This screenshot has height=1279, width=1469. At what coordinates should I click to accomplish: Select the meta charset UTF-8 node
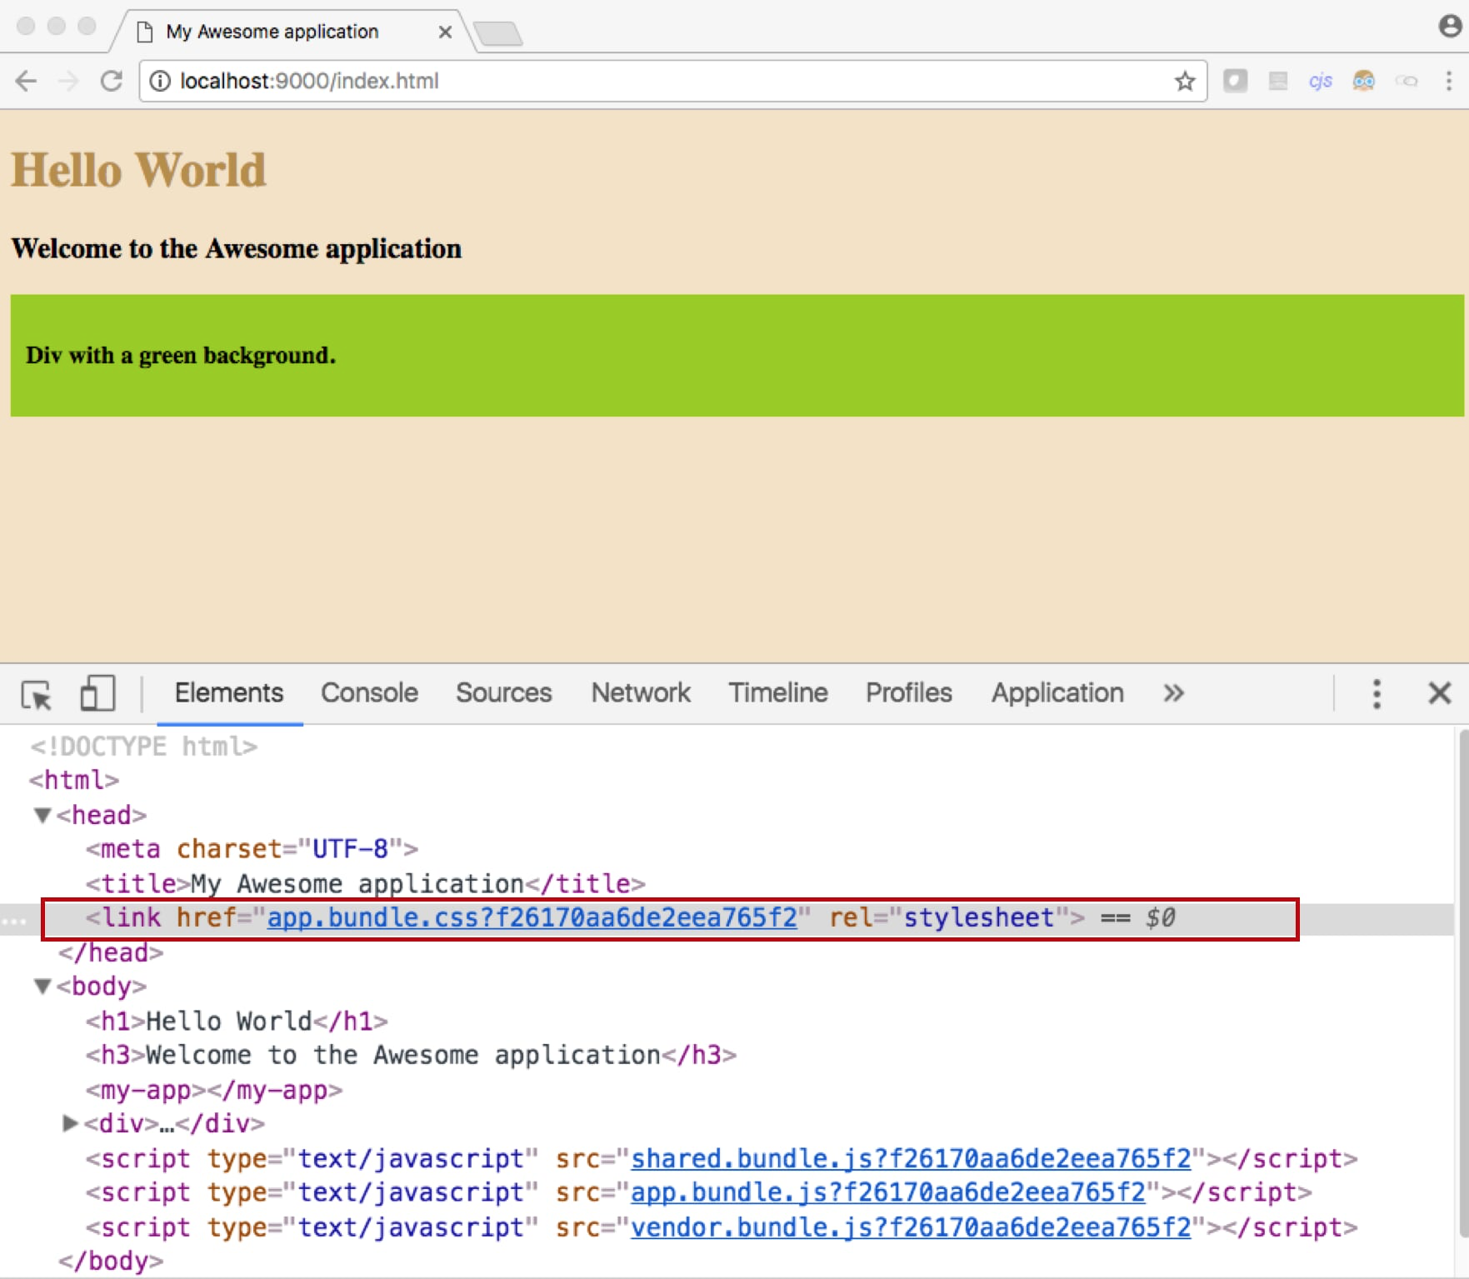click(x=252, y=849)
